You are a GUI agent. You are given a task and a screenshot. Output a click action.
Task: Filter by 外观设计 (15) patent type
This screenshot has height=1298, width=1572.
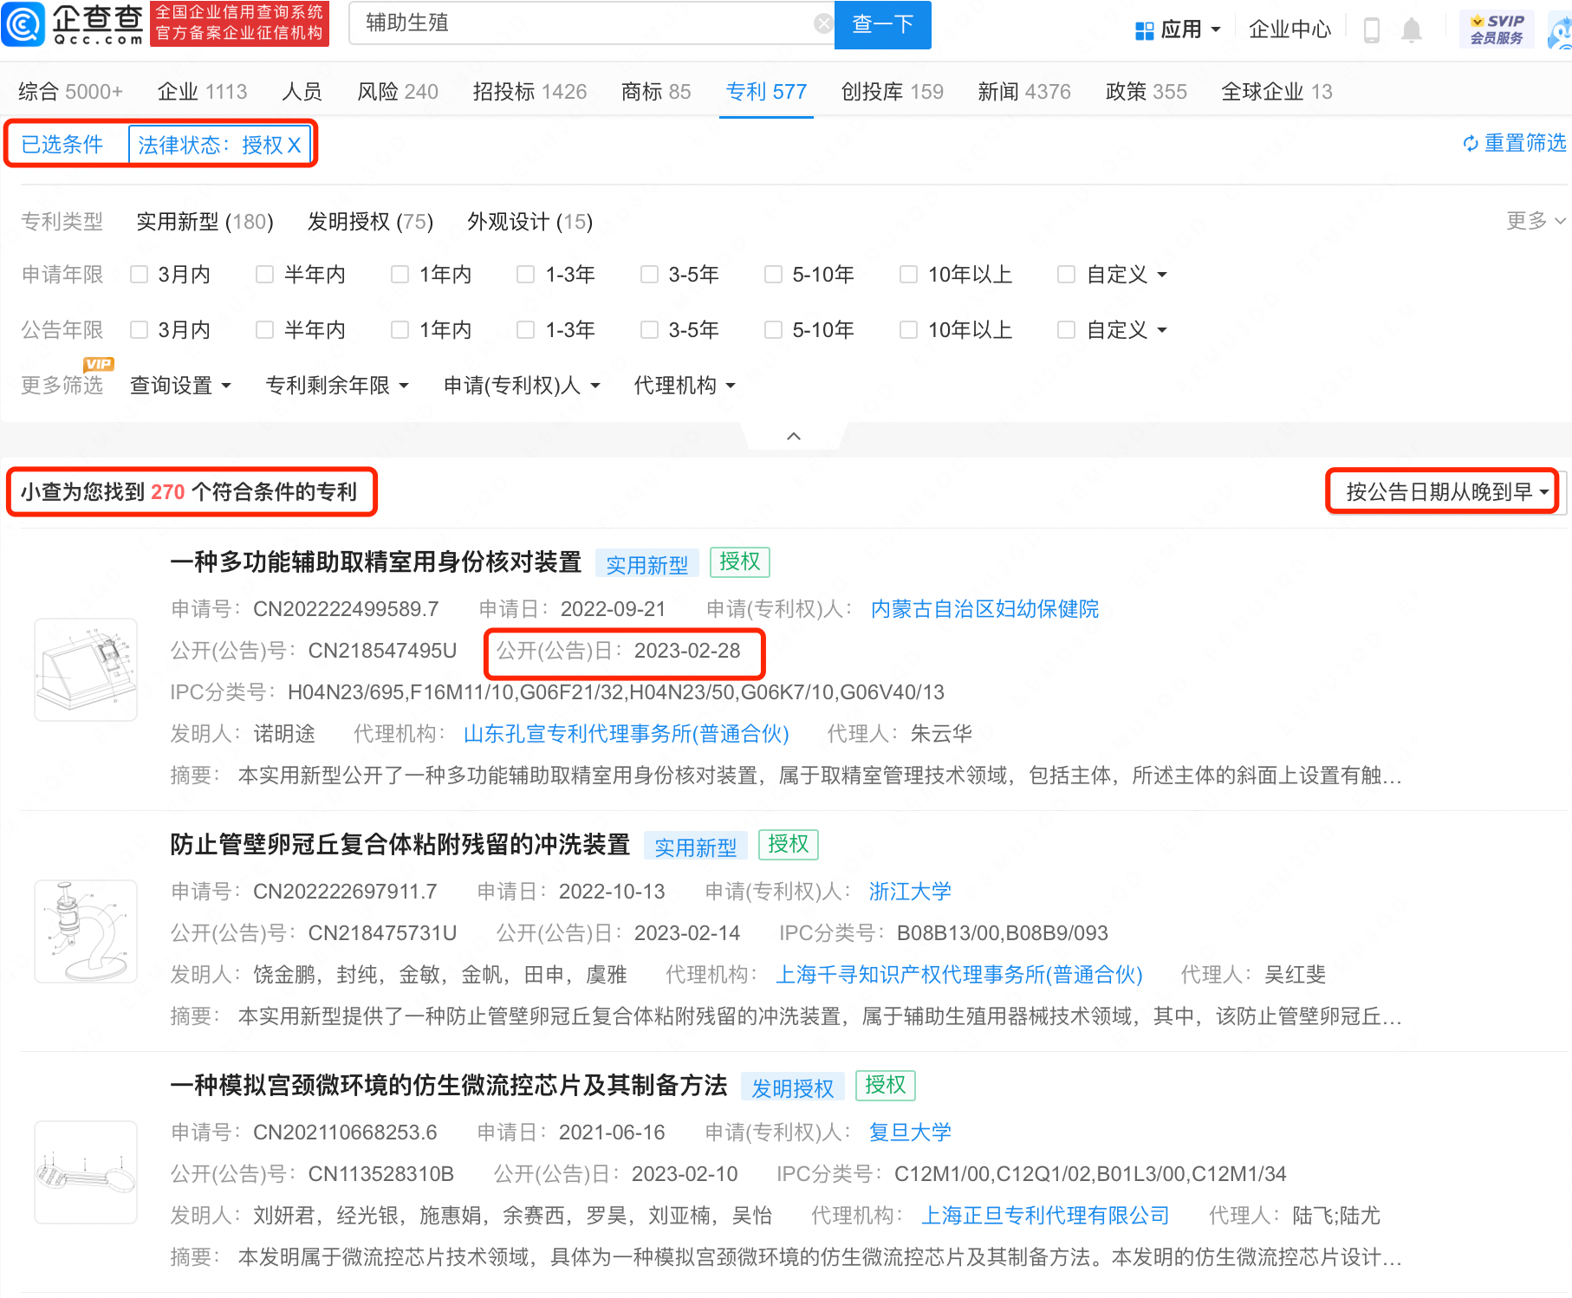tap(529, 222)
